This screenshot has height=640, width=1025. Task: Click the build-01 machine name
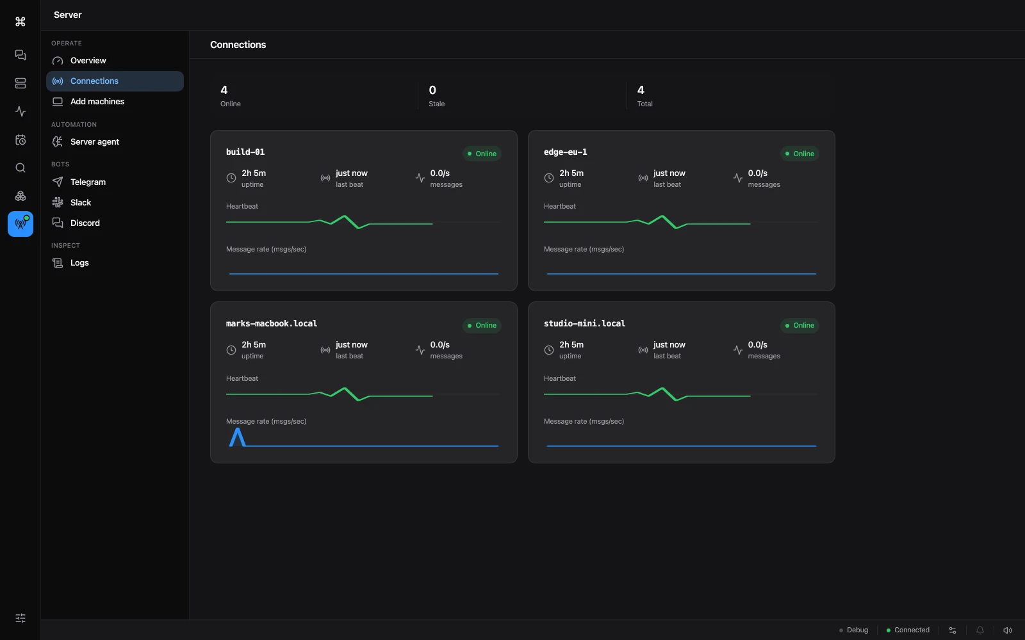click(245, 152)
